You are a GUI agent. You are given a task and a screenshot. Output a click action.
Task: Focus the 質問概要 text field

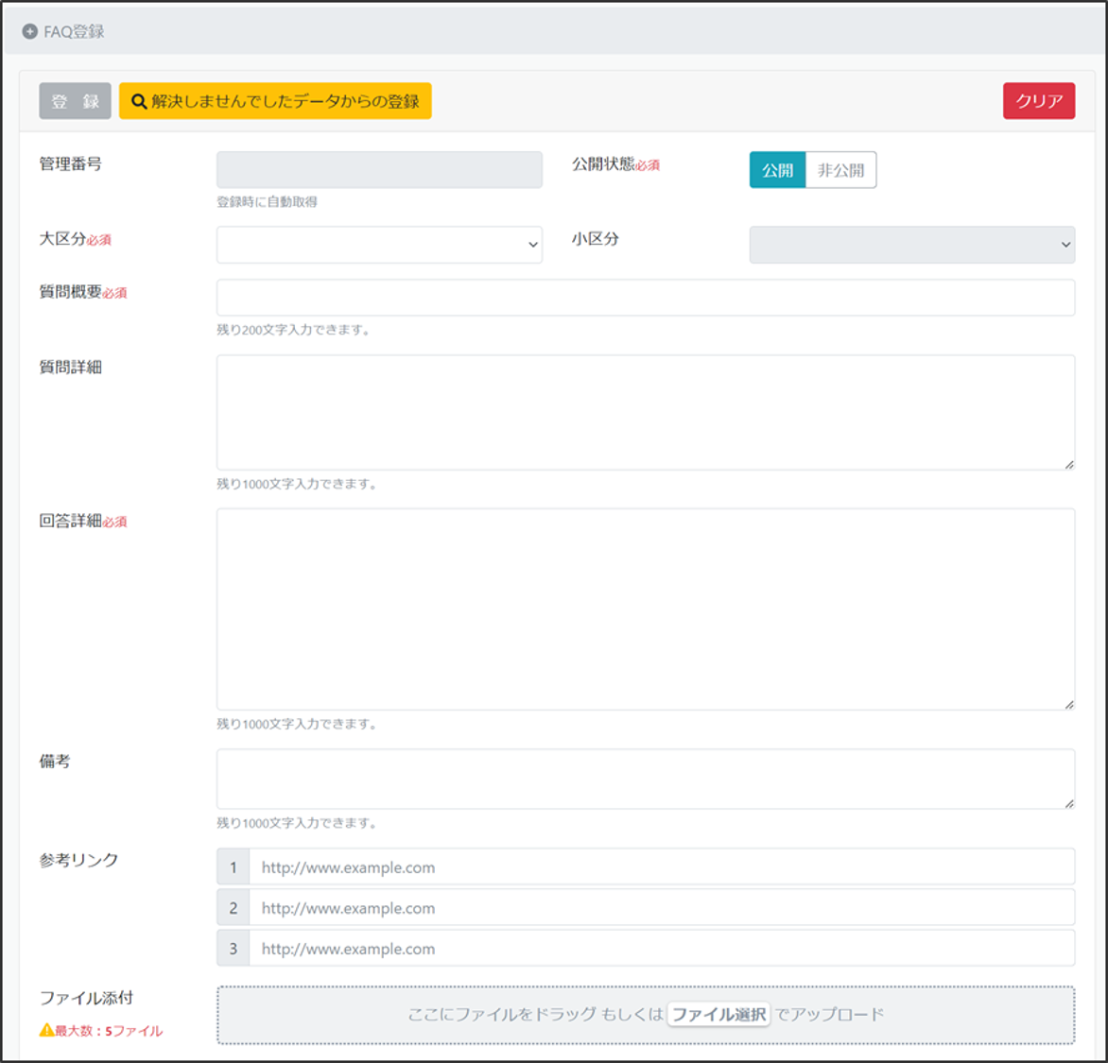645,298
